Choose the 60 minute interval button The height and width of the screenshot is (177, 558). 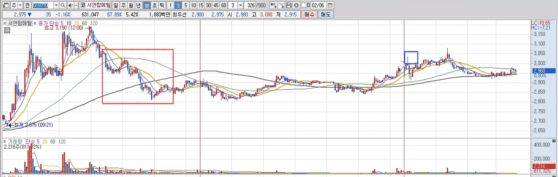tap(224, 5)
